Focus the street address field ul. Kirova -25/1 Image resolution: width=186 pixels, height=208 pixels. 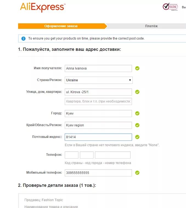pyautogui.click(x=98, y=92)
